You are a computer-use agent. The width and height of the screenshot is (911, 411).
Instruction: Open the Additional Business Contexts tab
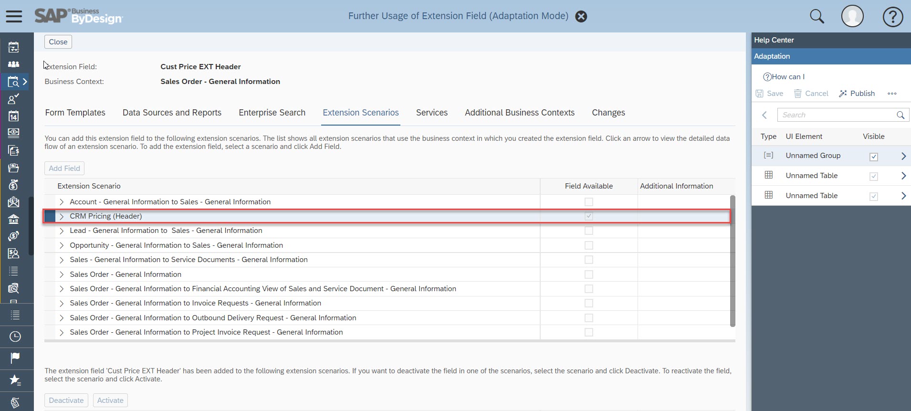pyautogui.click(x=520, y=113)
